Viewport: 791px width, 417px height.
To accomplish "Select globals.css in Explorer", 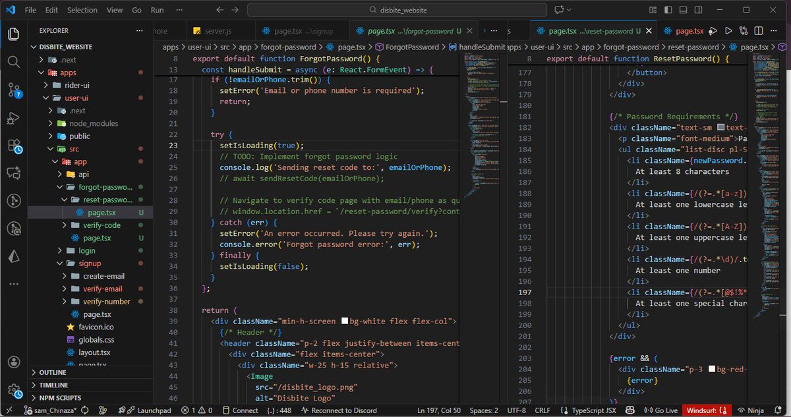I will pos(90,340).
